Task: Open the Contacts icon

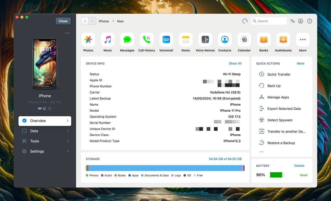Action: click(x=225, y=40)
